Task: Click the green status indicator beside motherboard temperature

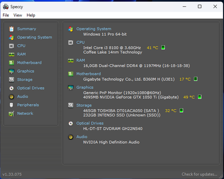Action: (196, 79)
